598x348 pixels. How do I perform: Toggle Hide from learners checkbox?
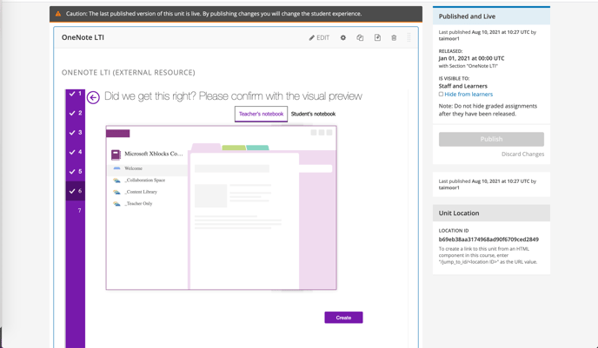click(441, 94)
